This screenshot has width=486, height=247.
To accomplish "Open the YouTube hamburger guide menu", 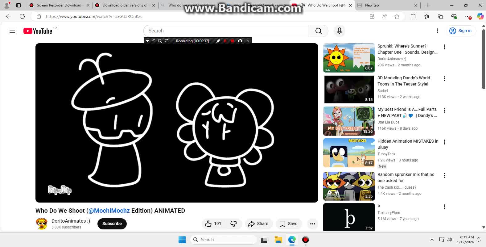I will (12, 31).
